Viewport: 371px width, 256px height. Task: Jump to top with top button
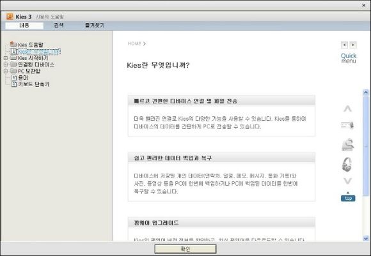[x=348, y=199]
